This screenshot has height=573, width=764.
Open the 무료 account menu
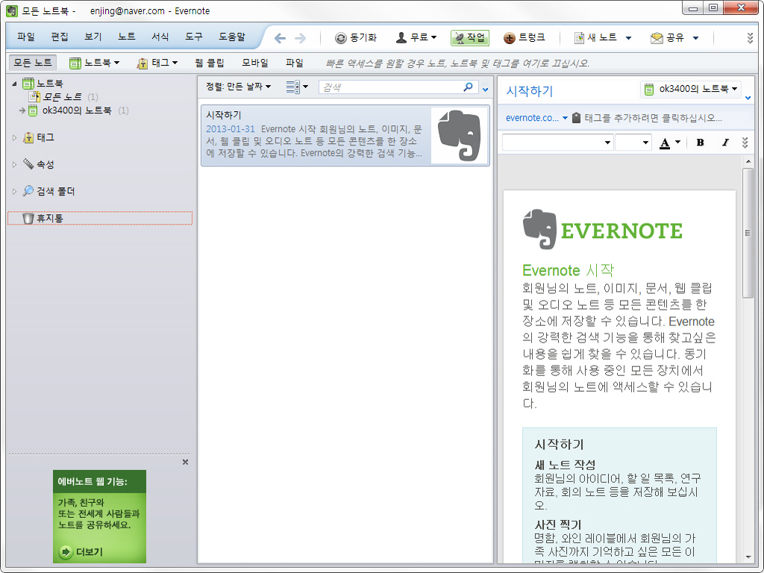tap(416, 37)
